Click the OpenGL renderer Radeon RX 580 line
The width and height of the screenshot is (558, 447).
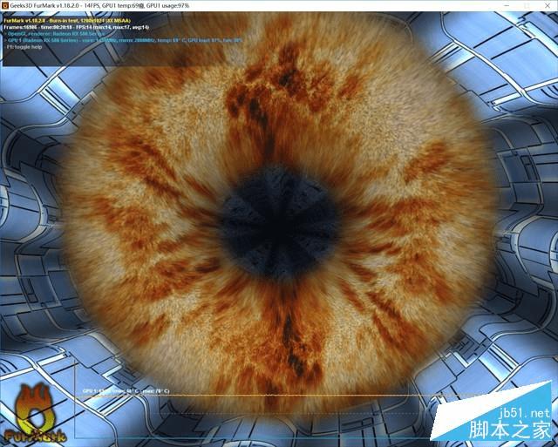56,34
